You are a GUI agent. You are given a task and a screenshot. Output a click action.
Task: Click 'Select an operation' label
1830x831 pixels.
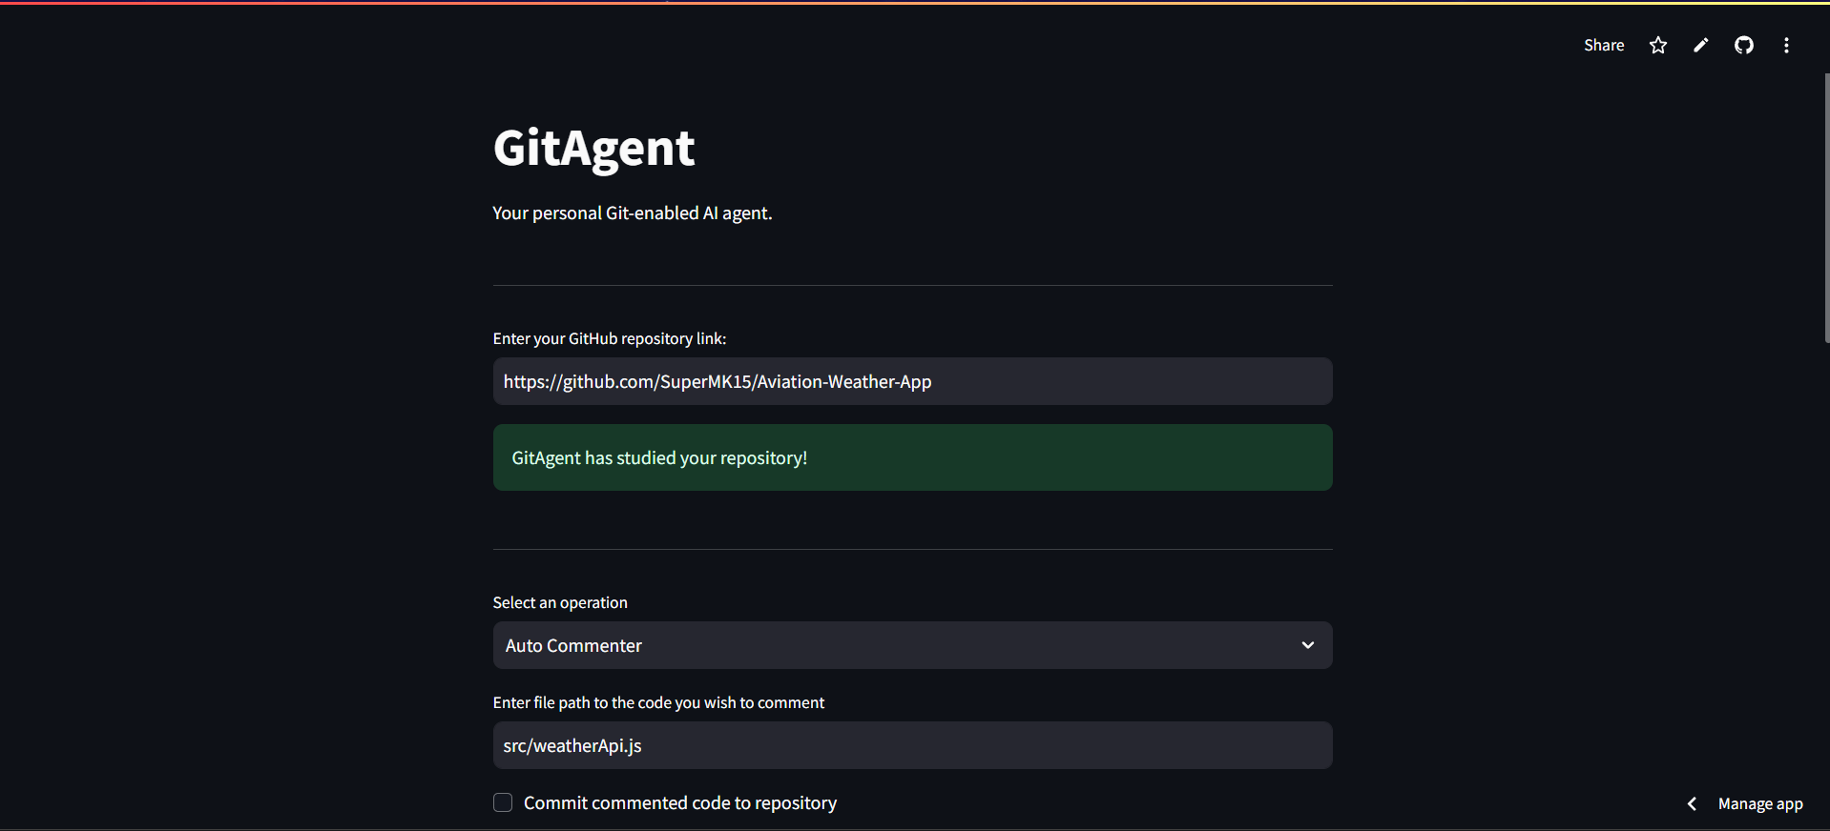pos(560,602)
